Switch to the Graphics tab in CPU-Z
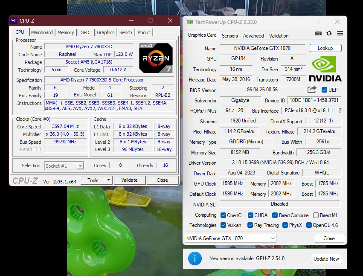This screenshot has height=276, width=363. tap(105, 32)
